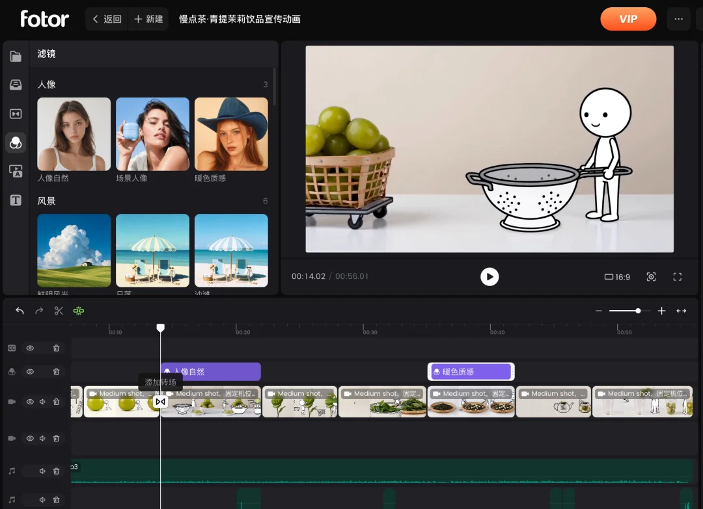The image size is (703, 509).
Task: Open the 16:9 aspect ratio selector
Action: coord(617,277)
